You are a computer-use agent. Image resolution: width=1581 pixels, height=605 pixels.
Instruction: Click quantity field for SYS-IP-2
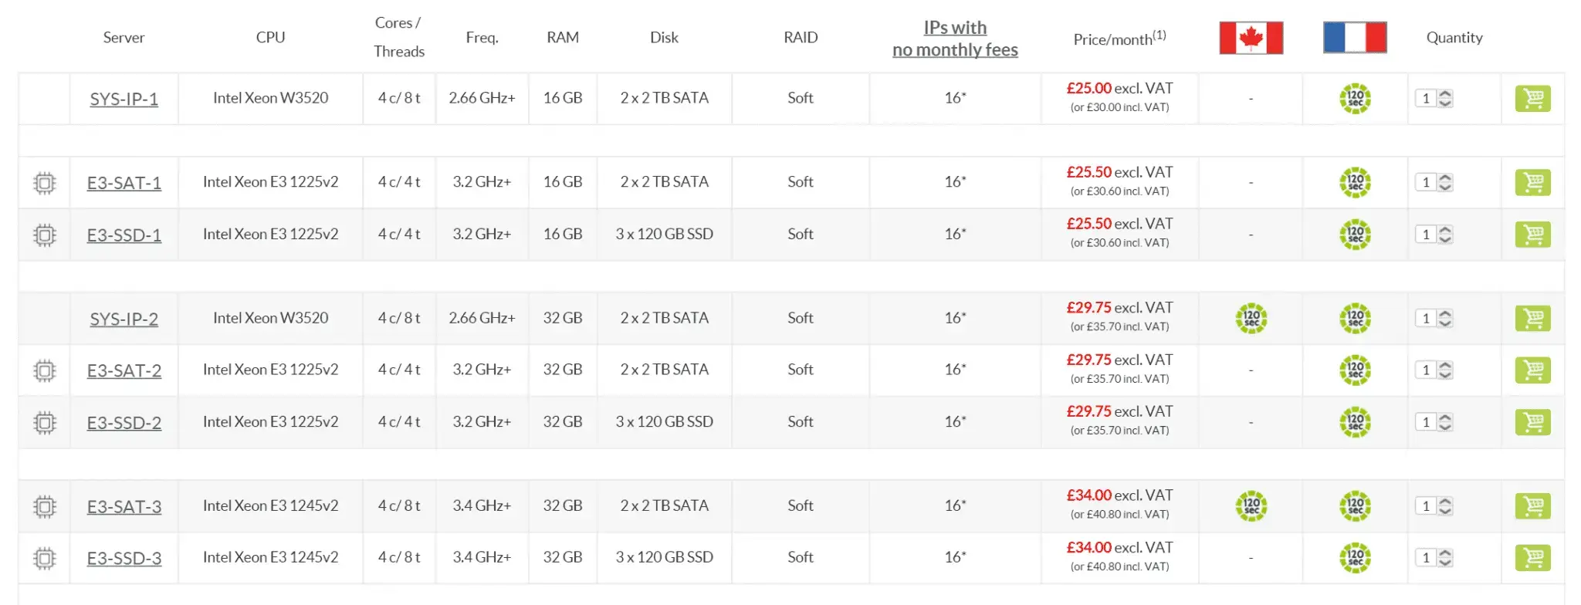1426,318
